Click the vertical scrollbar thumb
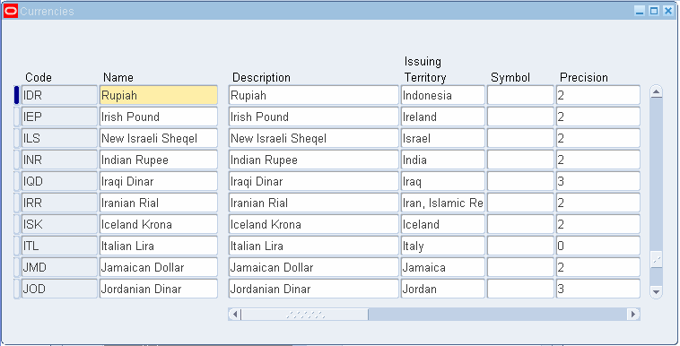Screen dimensions: 680x346 [x=656, y=259]
